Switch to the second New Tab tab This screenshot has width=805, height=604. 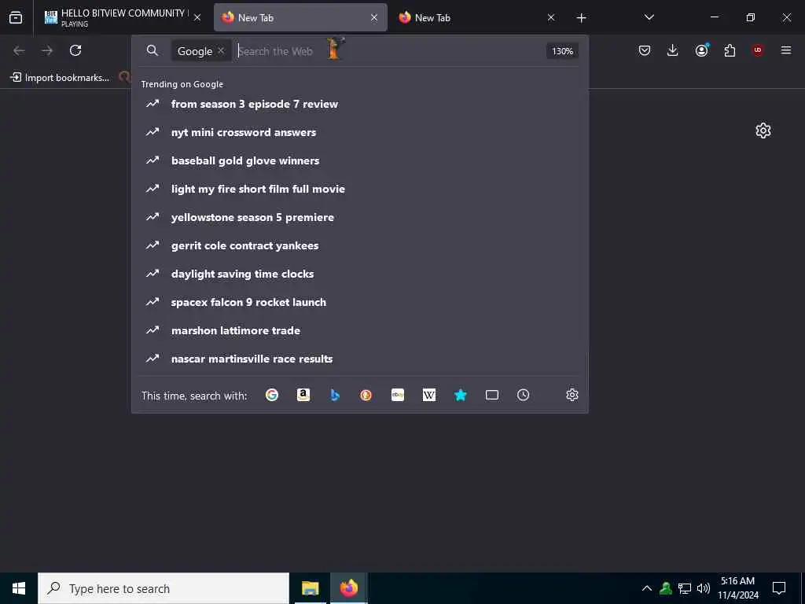[477, 17]
